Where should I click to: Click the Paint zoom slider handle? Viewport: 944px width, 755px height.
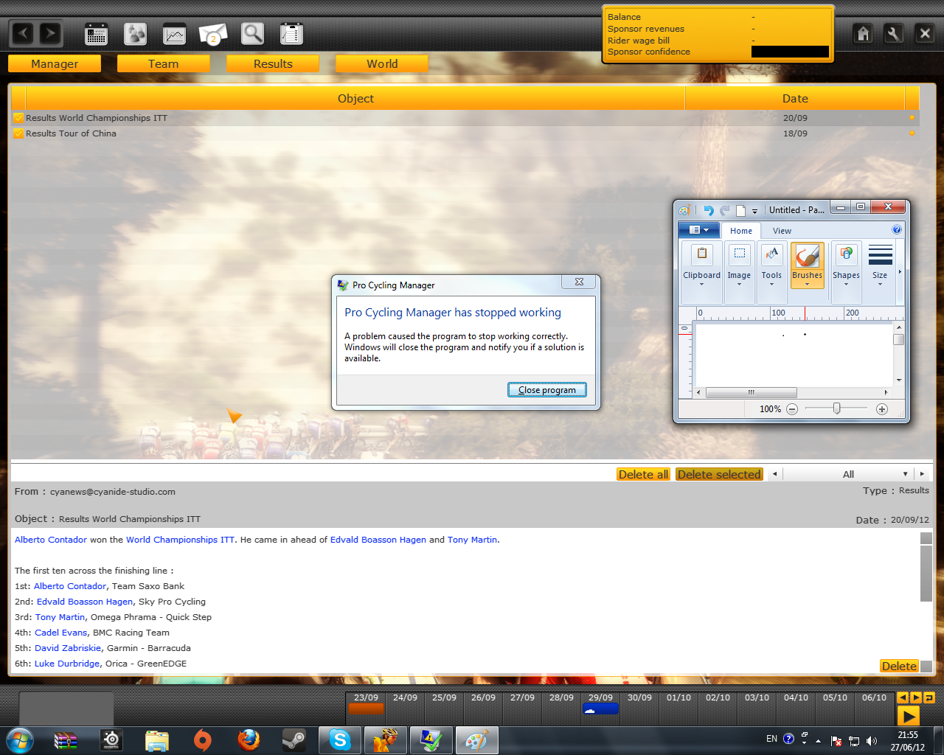point(836,408)
